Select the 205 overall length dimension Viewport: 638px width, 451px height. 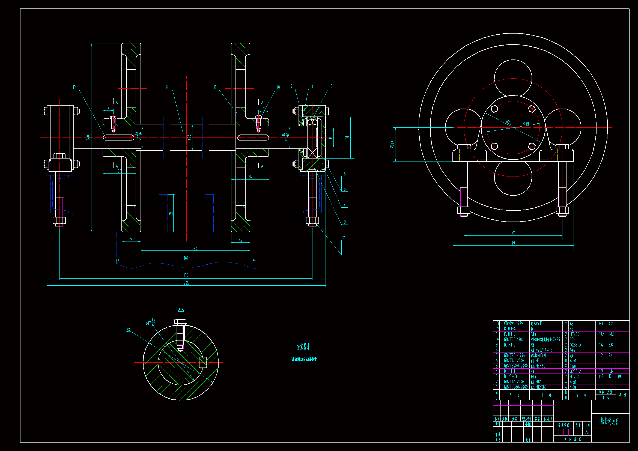tap(186, 283)
